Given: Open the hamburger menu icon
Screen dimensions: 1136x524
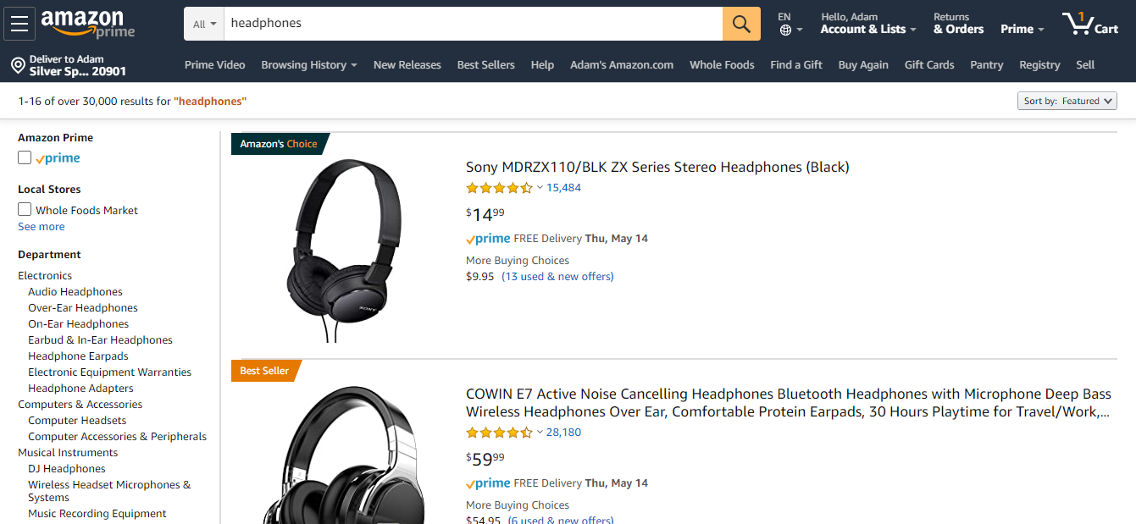Looking at the screenshot, I should (x=19, y=24).
